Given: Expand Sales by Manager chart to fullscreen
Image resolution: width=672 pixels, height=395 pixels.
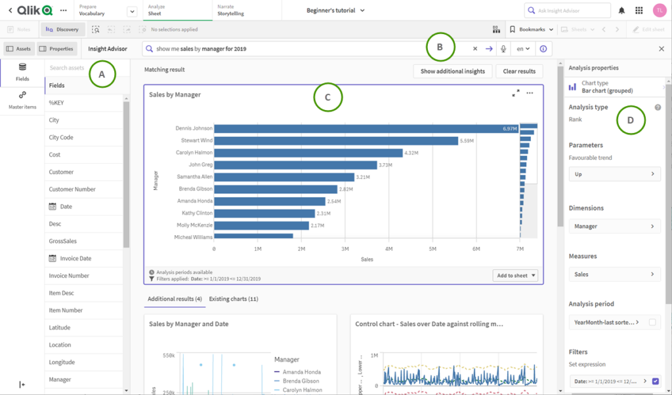Looking at the screenshot, I should point(516,93).
